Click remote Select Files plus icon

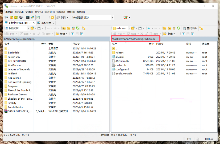(183, 34)
